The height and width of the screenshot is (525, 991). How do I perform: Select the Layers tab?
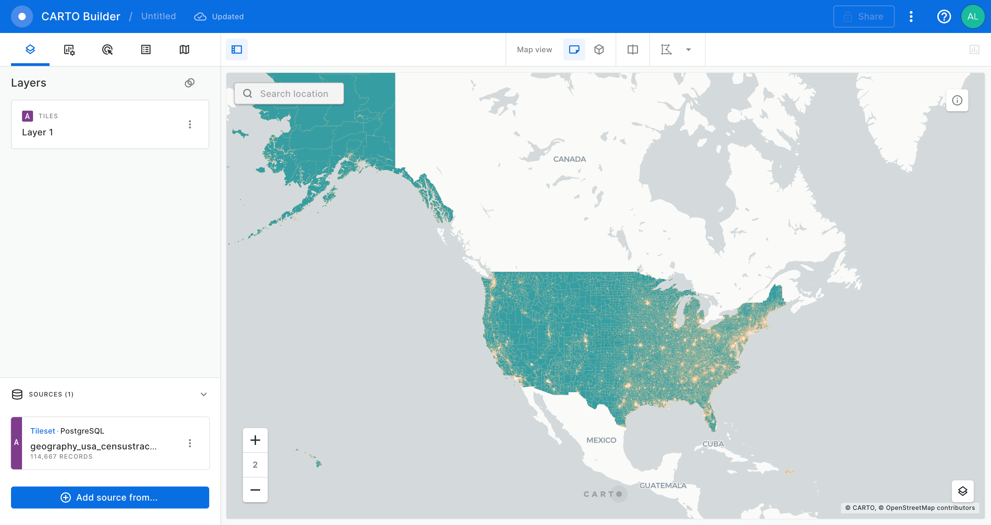click(30, 49)
